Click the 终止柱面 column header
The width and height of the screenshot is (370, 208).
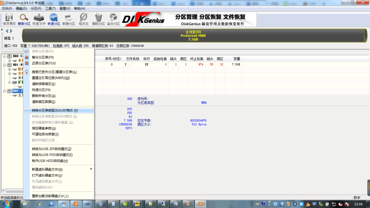click(x=197, y=59)
